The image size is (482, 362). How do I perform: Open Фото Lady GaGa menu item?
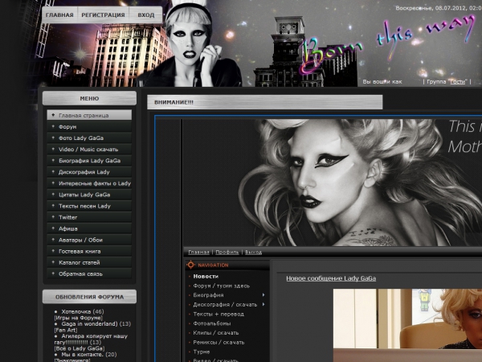click(89, 138)
